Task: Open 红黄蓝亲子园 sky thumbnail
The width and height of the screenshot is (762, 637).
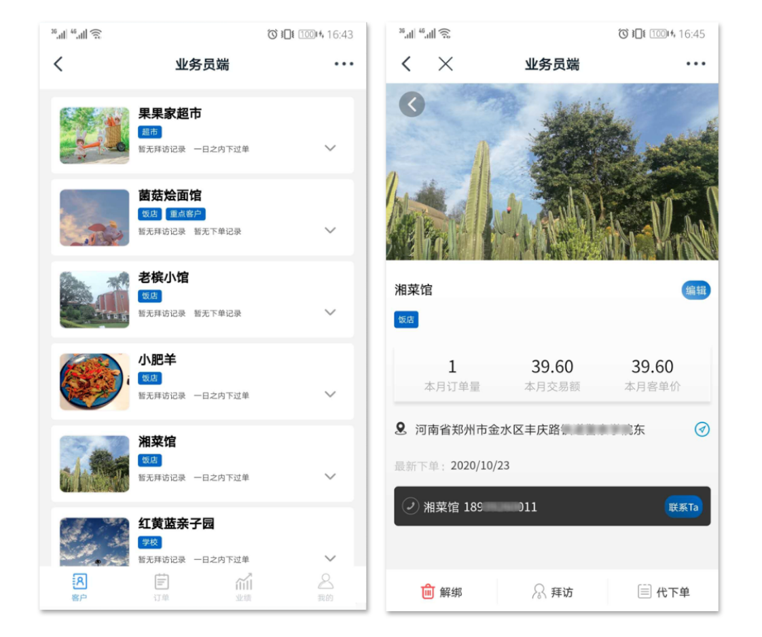Action: (95, 542)
